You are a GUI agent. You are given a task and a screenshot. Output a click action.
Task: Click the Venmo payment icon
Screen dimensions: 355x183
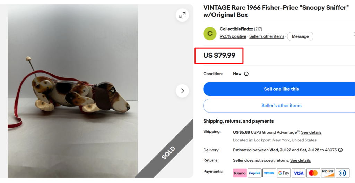pyautogui.click(x=269, y=173)
